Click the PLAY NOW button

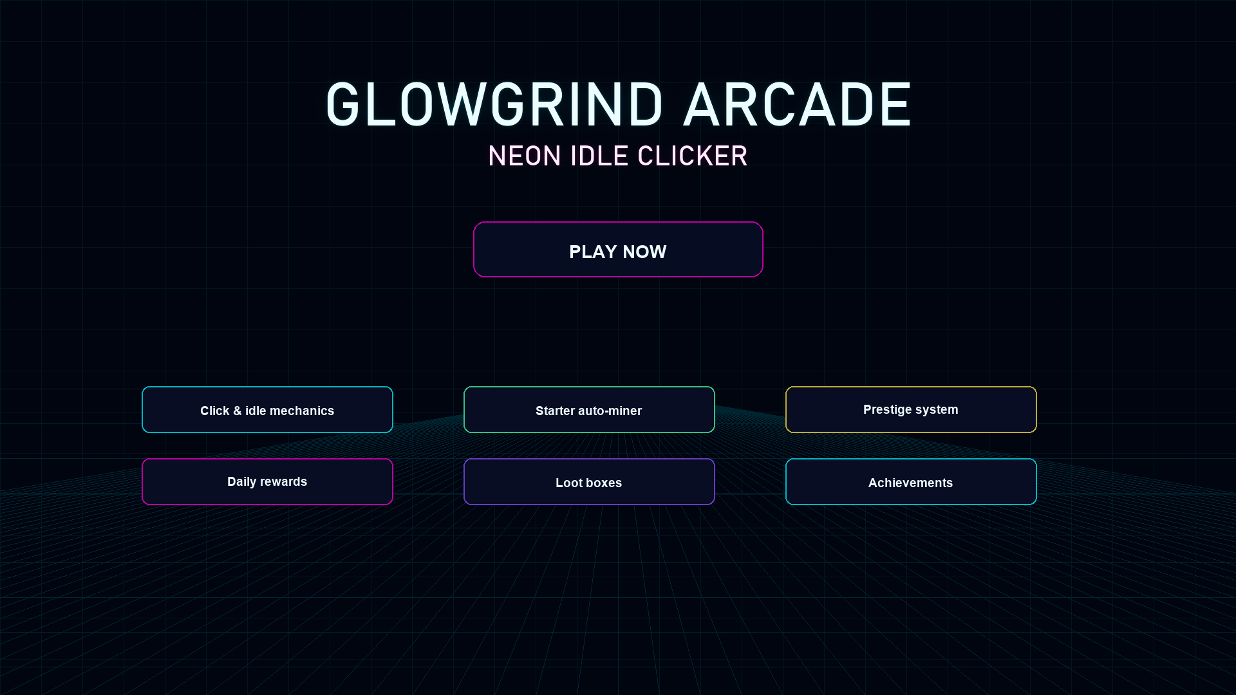[x=618, y=250]
